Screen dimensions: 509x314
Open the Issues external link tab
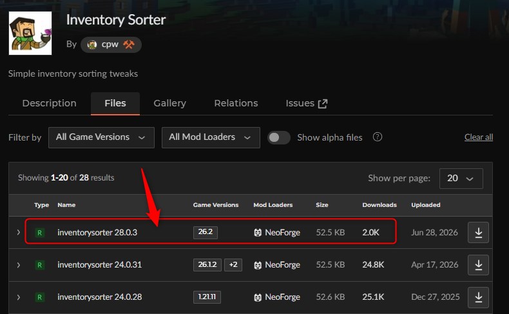pyautogui.click(x=307, y=103)
